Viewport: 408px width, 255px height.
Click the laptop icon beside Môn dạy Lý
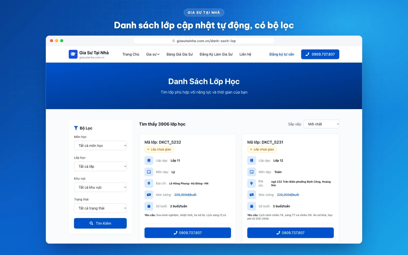[149, 172]
